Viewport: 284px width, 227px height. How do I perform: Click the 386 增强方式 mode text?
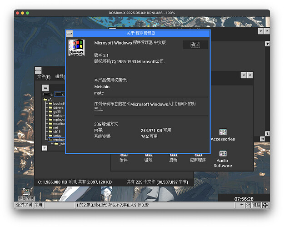pyautogui.click(x=106, y=124)
